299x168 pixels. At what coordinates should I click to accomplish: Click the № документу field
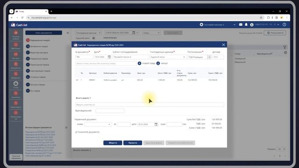click(x=84, y=57)
